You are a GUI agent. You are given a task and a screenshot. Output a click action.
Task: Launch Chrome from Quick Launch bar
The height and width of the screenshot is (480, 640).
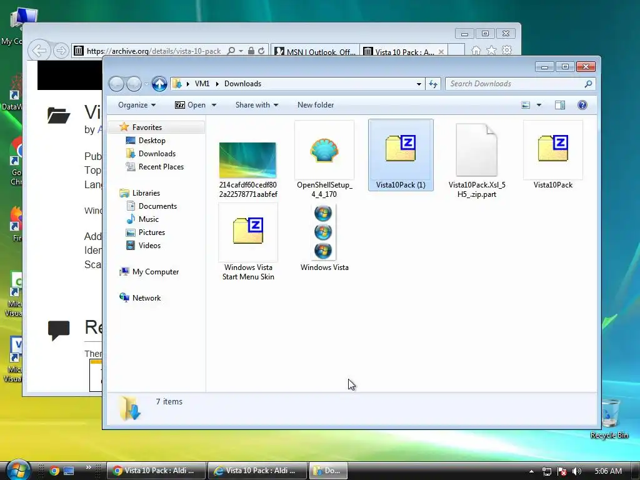click(54, 471)
